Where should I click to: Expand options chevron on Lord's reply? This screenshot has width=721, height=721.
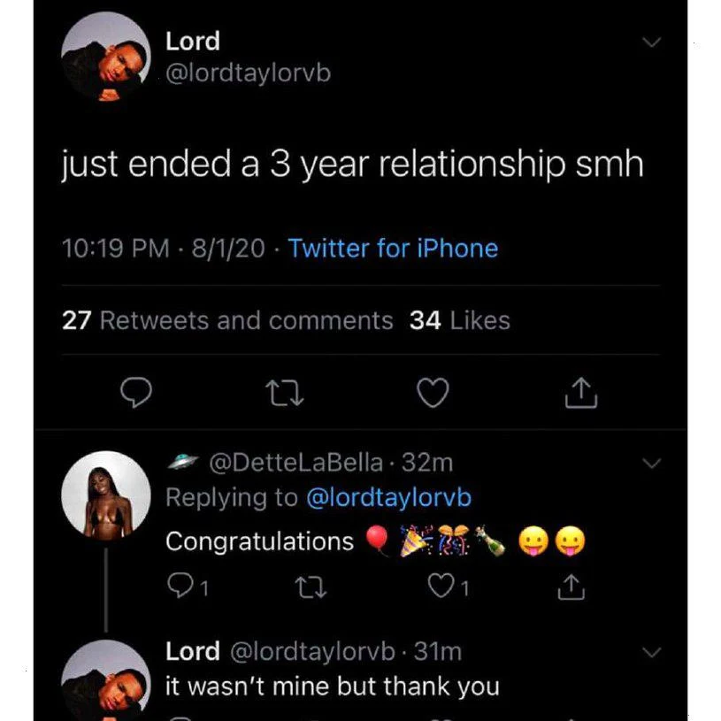[651, 653]
